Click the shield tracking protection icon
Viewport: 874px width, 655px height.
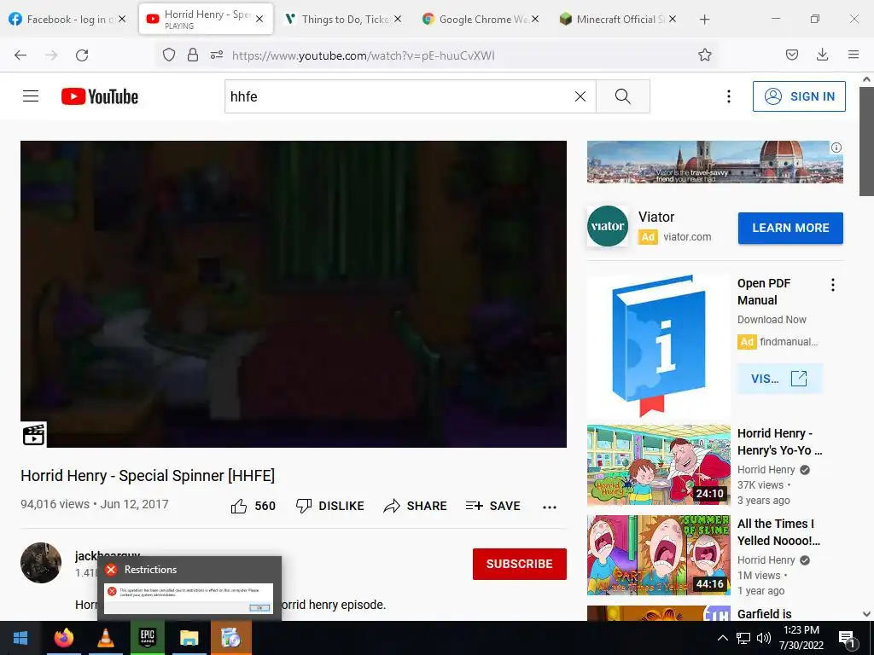point(169,55)
